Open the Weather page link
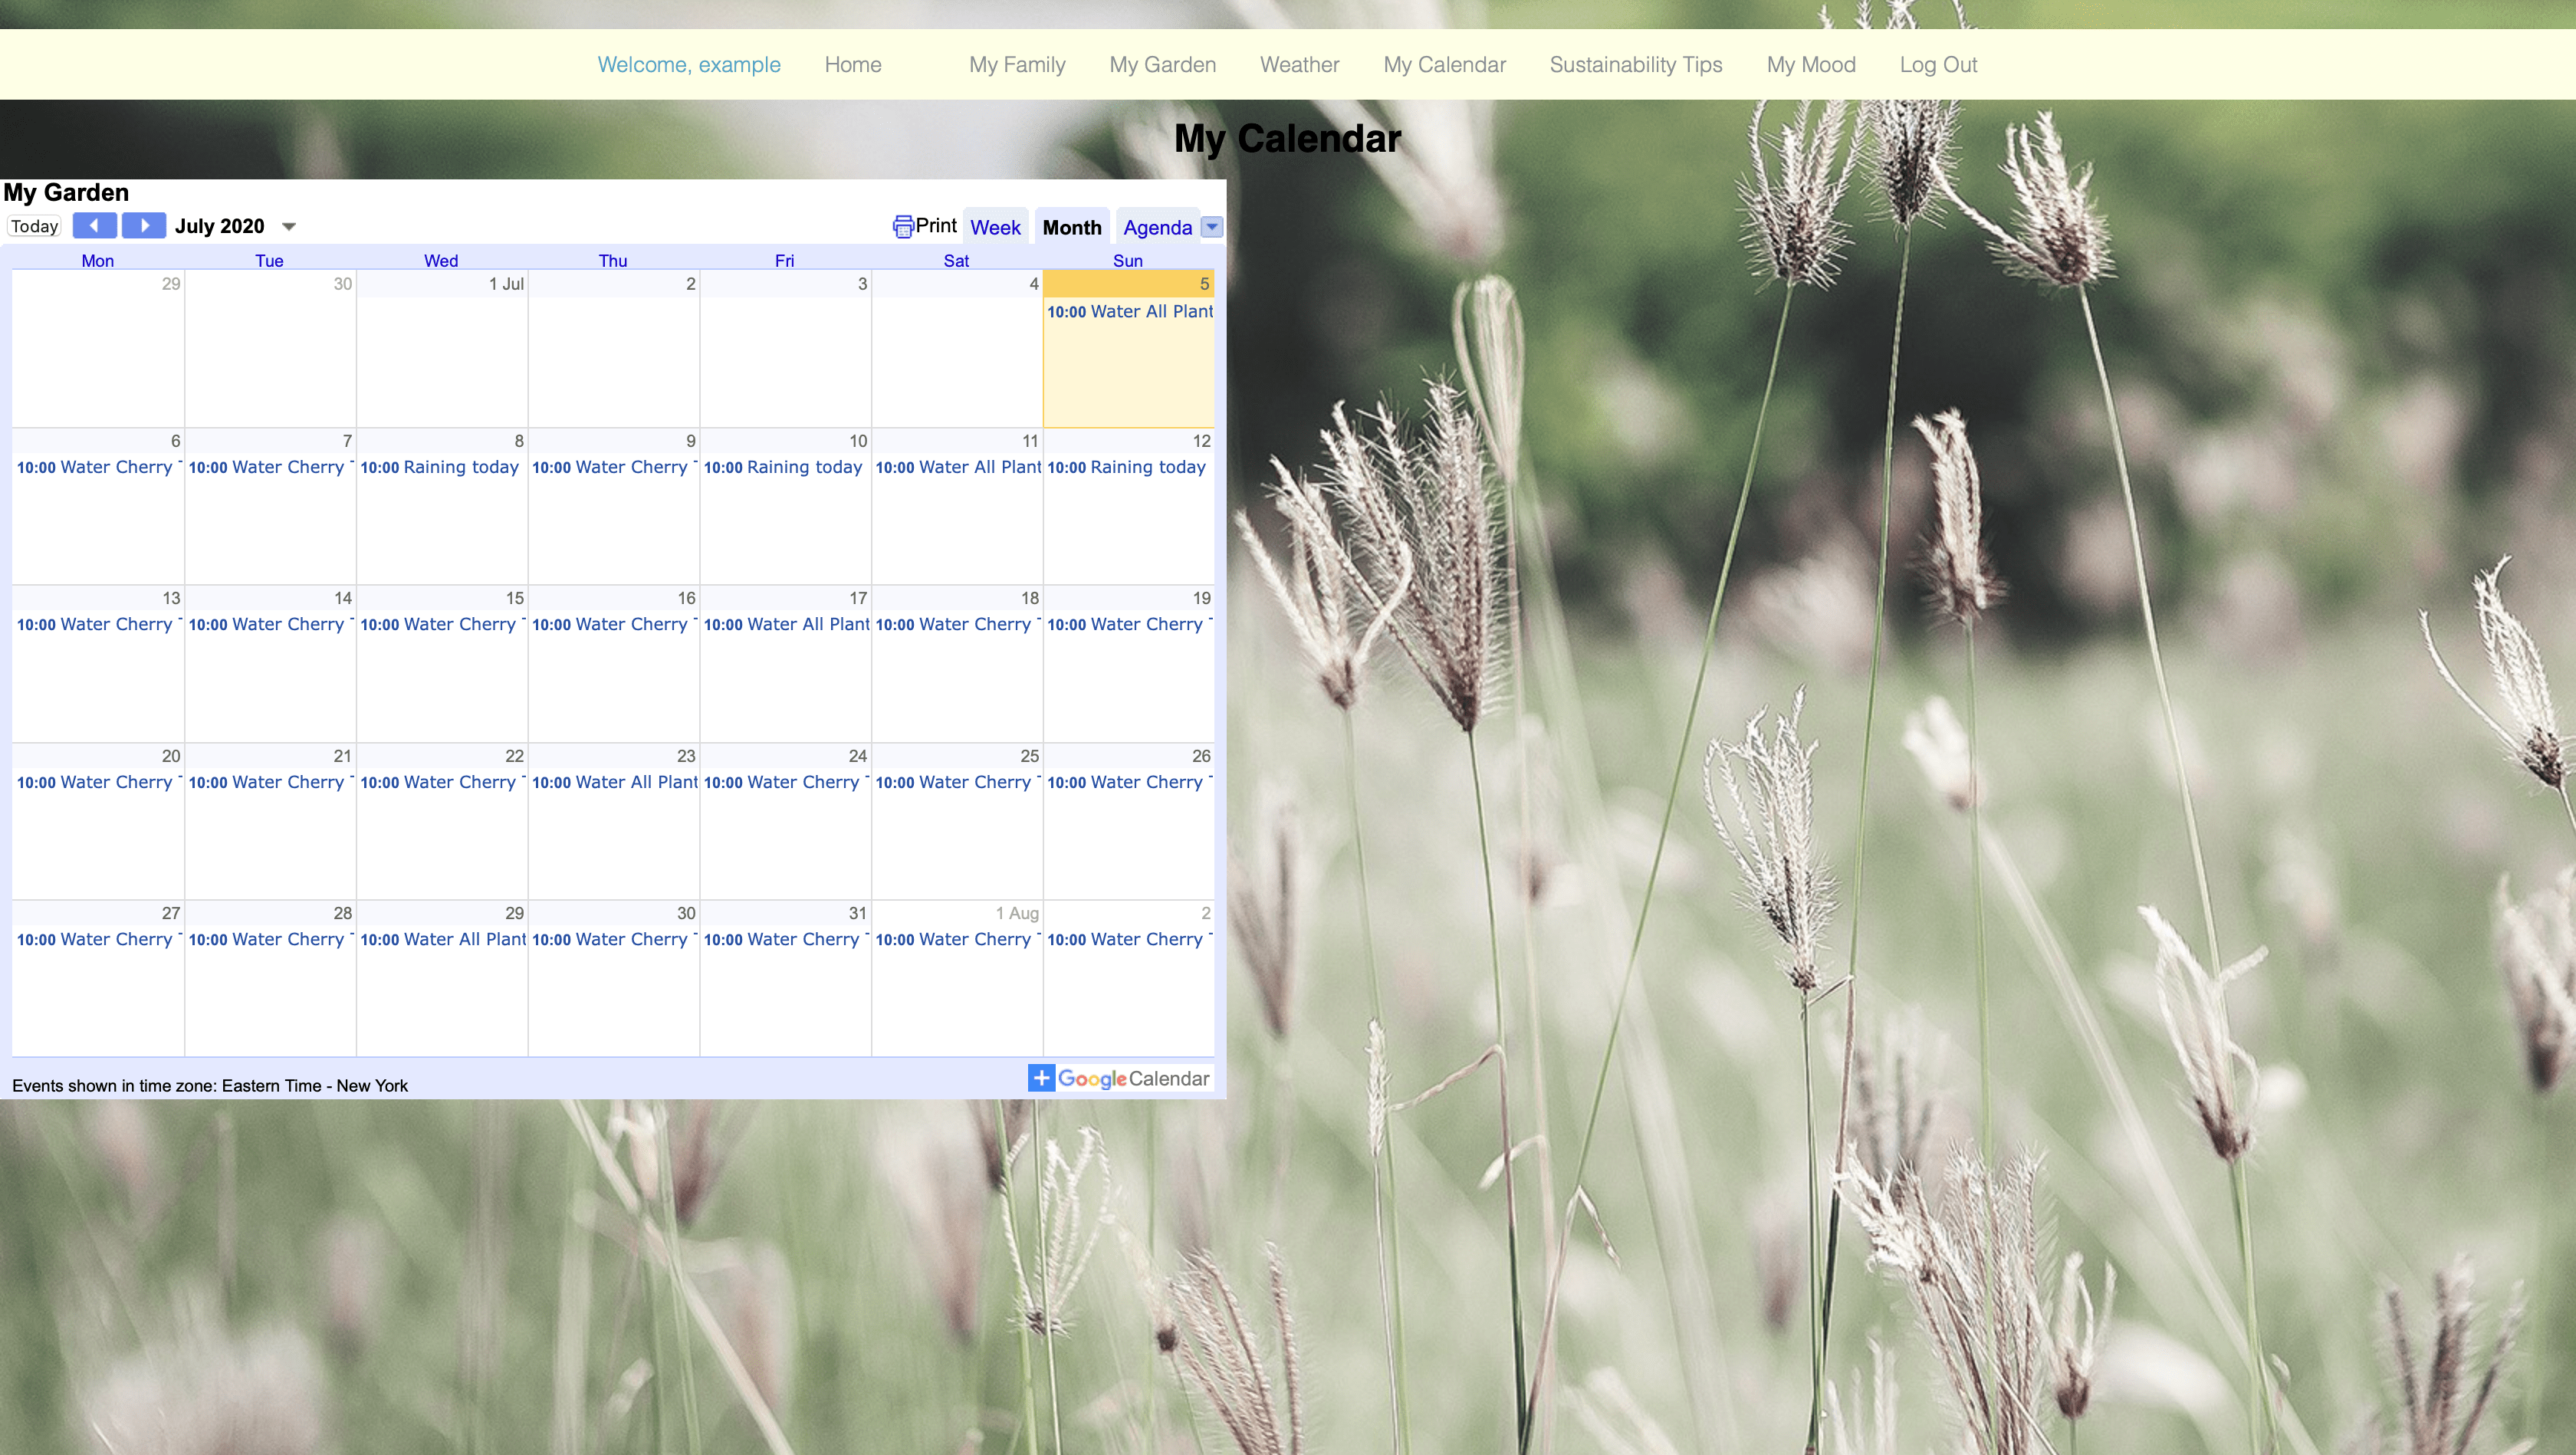2576x1455 pixels. pos(1299,65)
